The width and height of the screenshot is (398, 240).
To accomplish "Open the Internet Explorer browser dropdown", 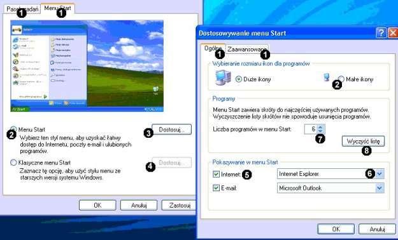I will 380,174.
